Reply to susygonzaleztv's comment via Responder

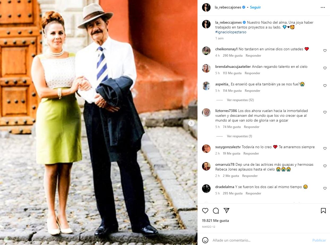[x=251, y=153]
